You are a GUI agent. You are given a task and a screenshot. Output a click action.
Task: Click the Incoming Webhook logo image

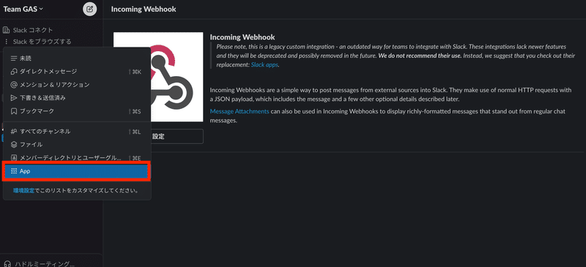158,77
